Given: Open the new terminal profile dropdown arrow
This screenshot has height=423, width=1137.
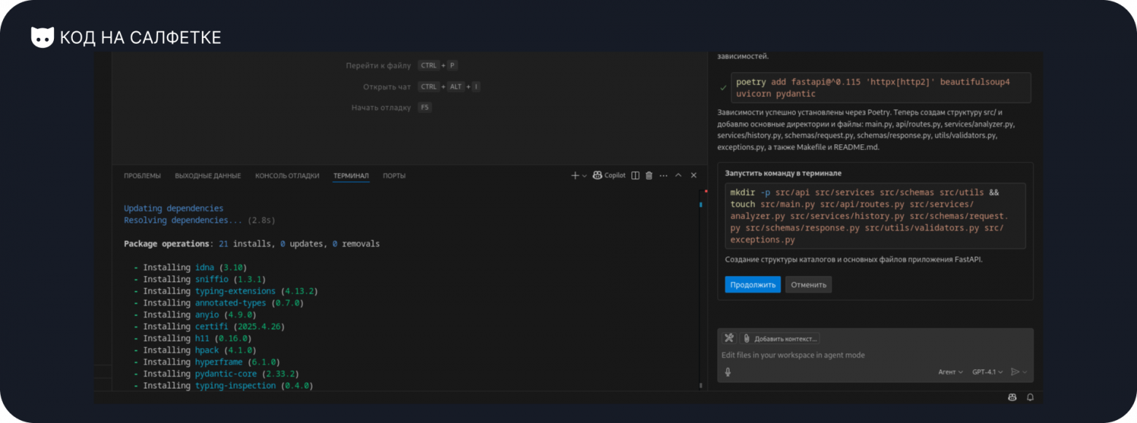Looking at the screenshot, I should [x=585, y=176].
